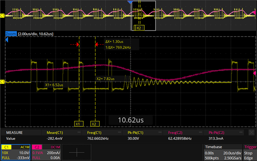Click the 500kpts memory depth value
Viewport: 257px width, 161px height.
coord(212,158)
